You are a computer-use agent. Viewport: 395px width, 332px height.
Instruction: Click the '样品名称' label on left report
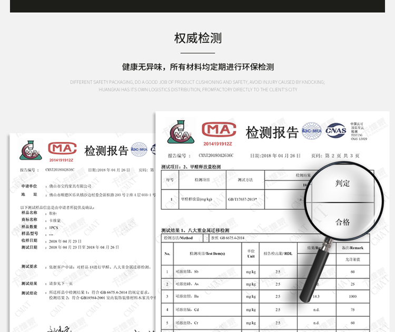click(29, 213)
